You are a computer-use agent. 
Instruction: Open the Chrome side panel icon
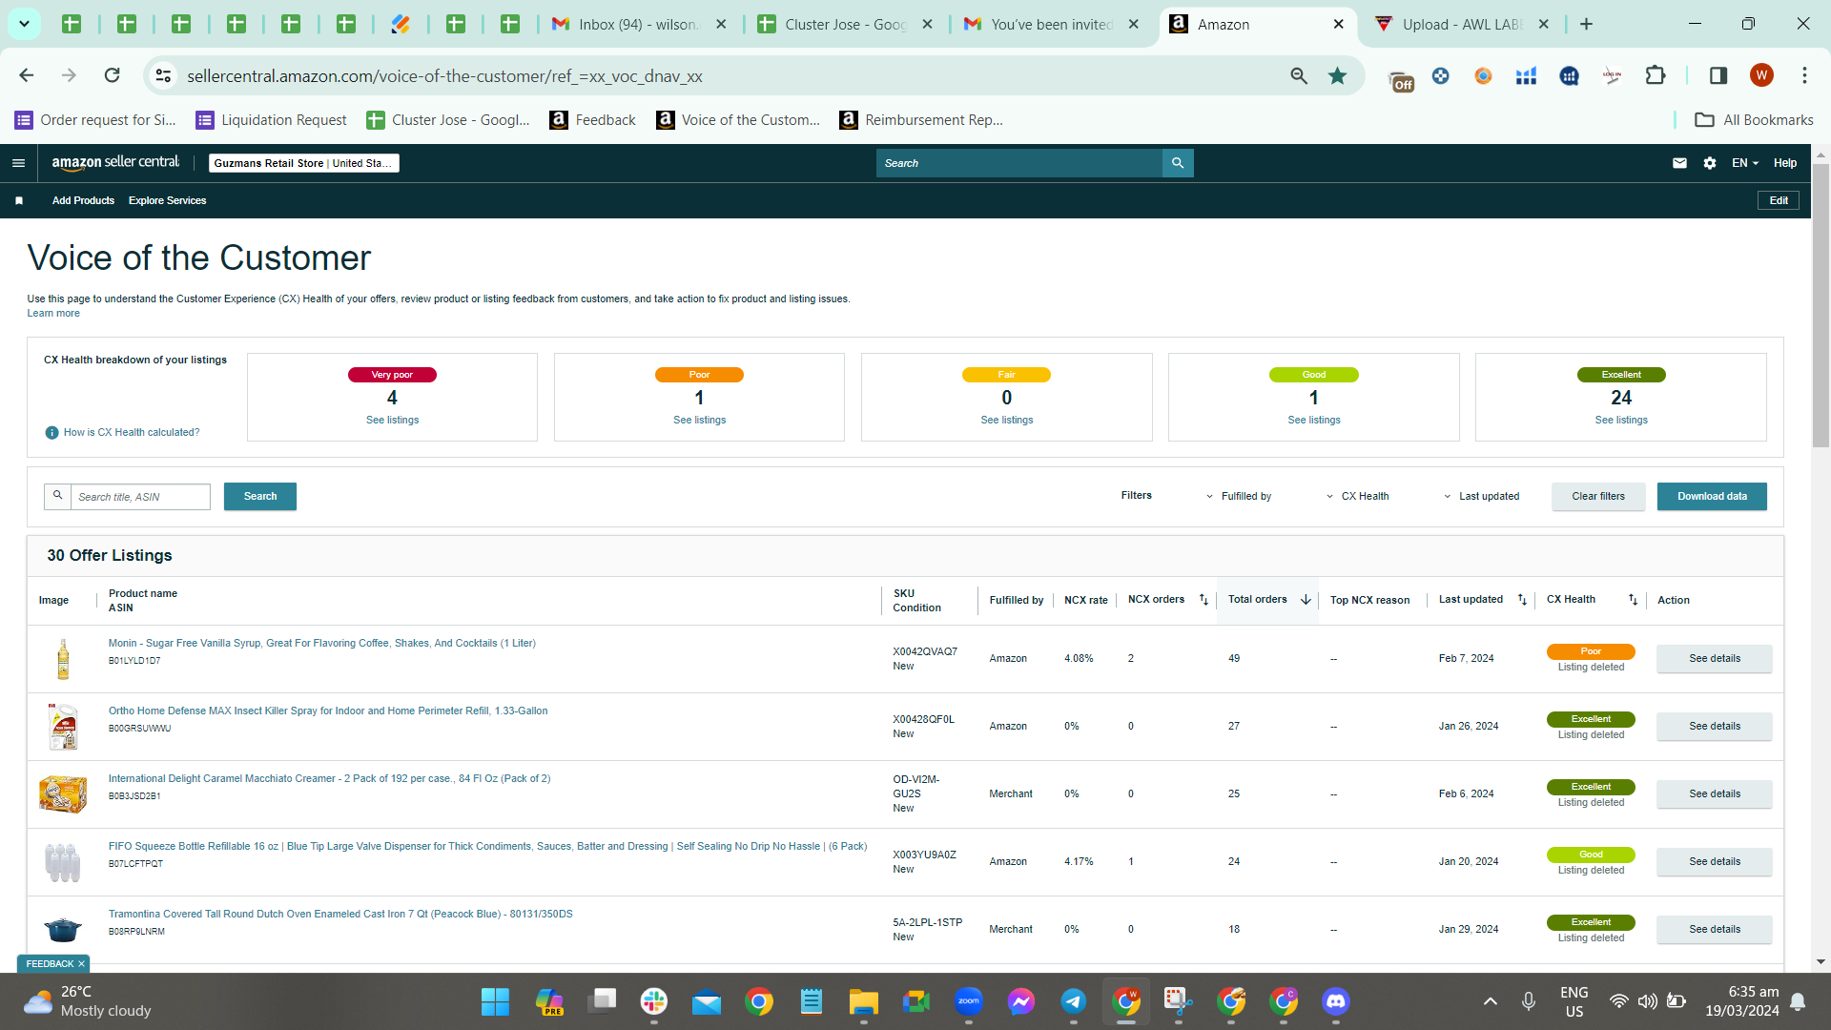pyautogui.click(x=1718, y=75)
